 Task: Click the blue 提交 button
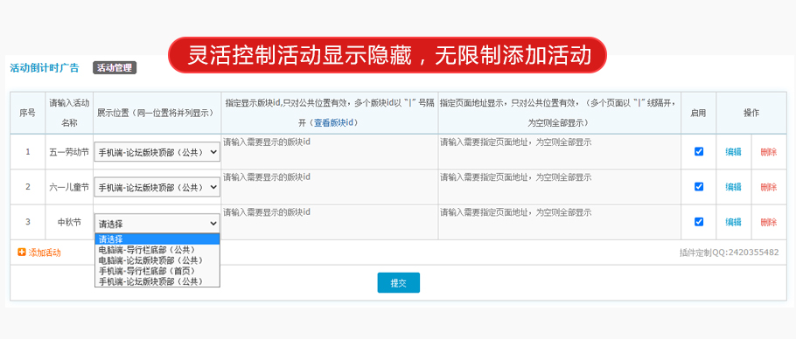(399, 283)
